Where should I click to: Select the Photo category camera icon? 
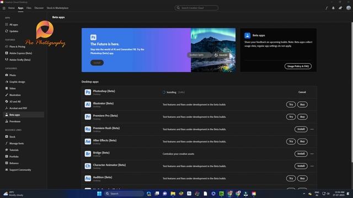7,75
